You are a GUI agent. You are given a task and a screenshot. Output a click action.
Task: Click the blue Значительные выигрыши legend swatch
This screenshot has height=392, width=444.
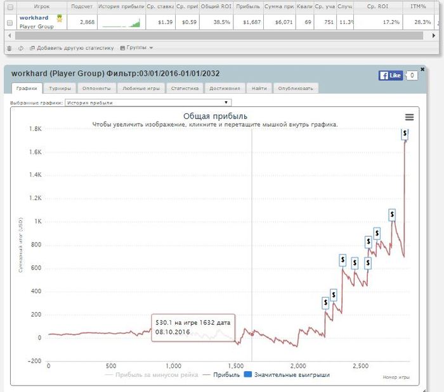coord(248,375)
